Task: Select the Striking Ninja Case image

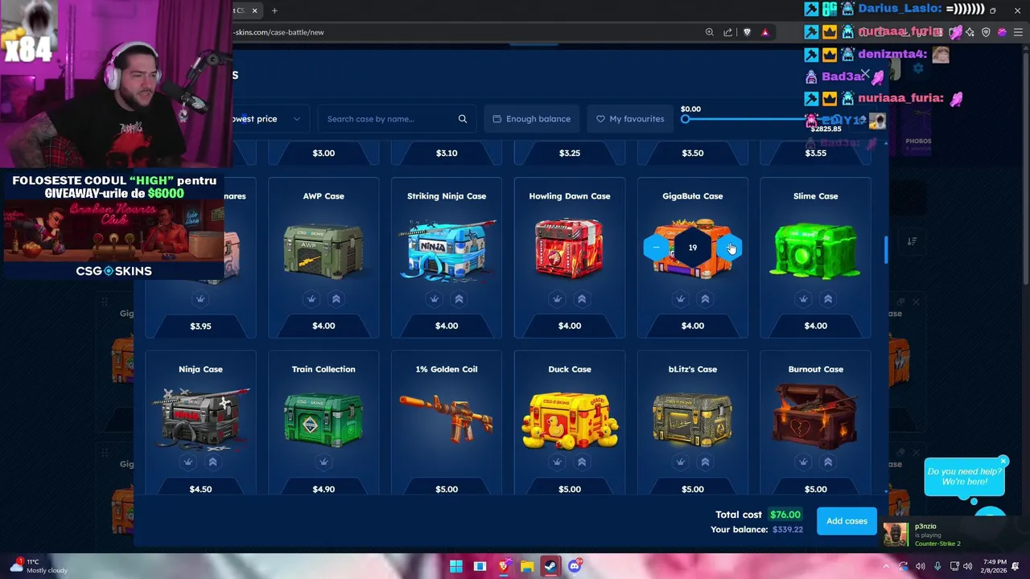Action: pos(447,249)
